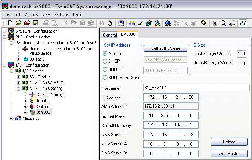Click yellow cross-arrows toolbar icon
Screen dimensions: 252x160
click(x=204, y=23)
